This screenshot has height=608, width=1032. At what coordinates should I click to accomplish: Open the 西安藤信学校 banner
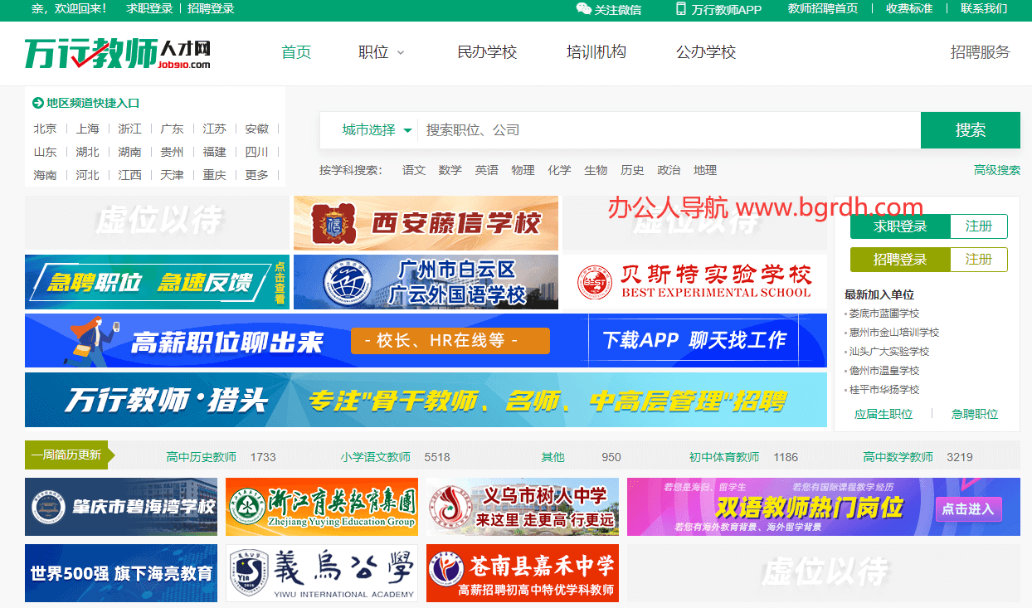426,223
